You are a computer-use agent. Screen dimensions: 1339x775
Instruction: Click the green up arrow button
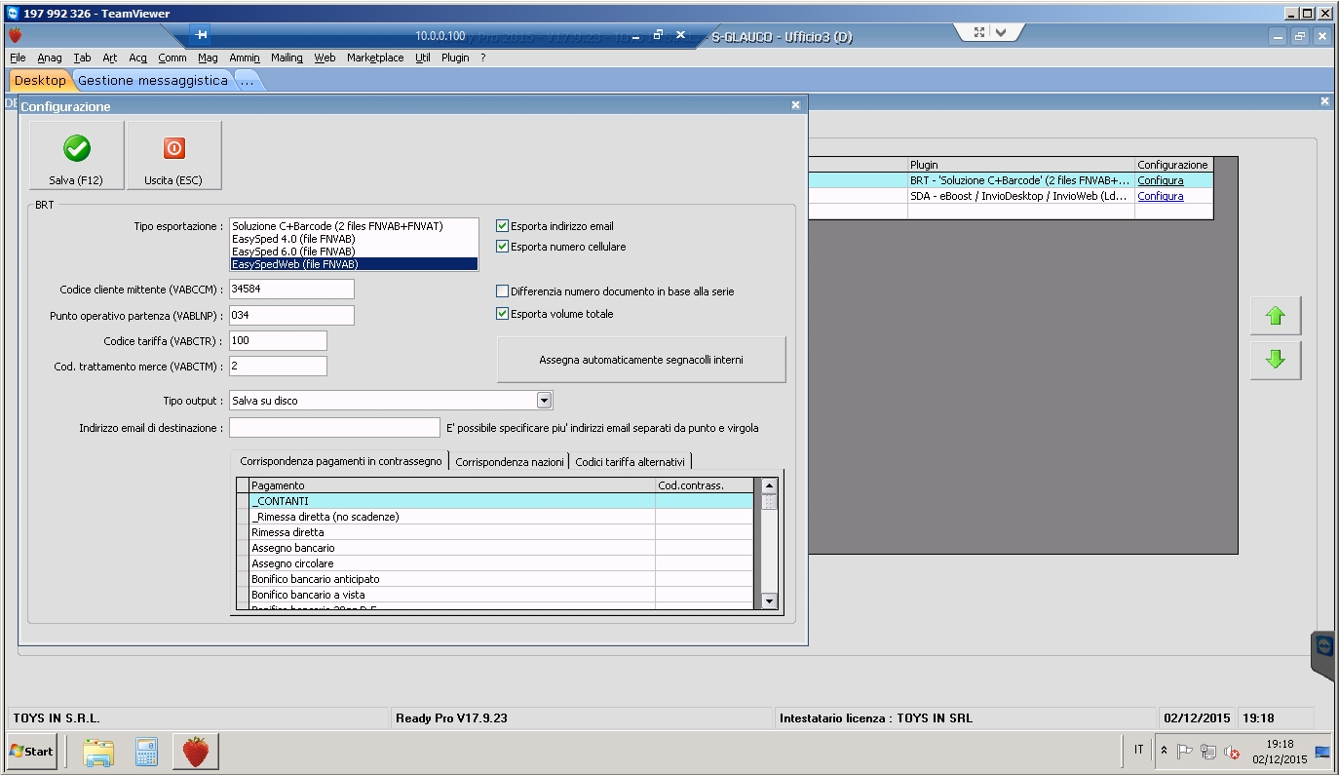click(1275, 316)
